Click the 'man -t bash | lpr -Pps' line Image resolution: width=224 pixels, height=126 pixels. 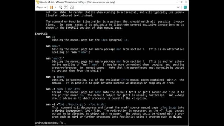tap(63, 89)
